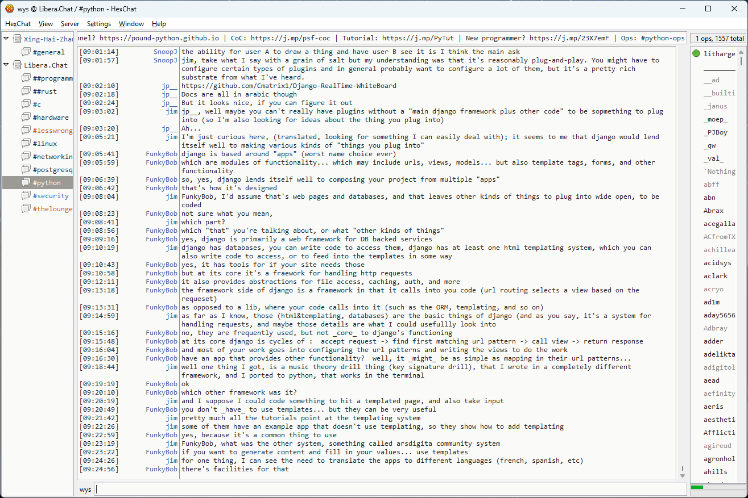Switch to the #thelounge channel
This screenshot has height=498, width=748.
(52, 209)
